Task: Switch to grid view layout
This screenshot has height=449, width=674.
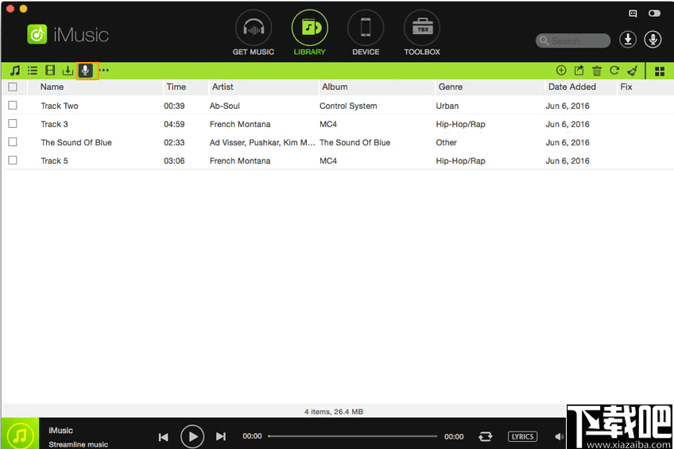Action: [660, 71]
